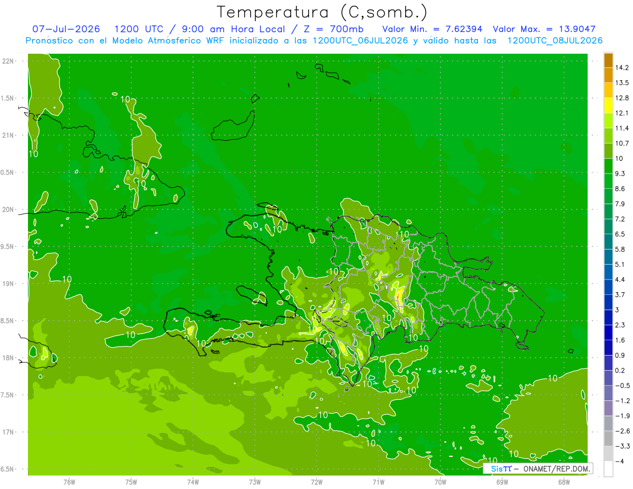Click the 73W longitude label
633x489 pixels.
pyautogui.click(x=255, y=482)
